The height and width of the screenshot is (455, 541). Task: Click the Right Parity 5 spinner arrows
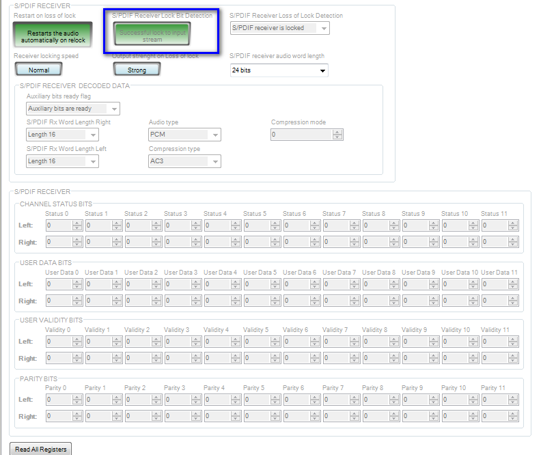pyautogui.click(x=275, y=416)
